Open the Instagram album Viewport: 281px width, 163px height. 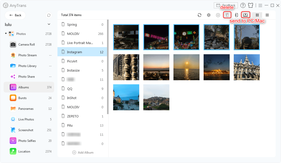pos(82,52)
